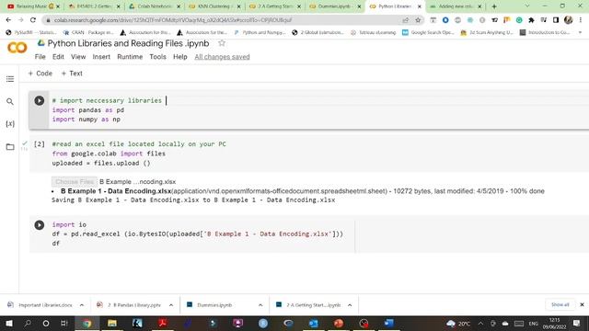Open the Help menu
589x331 pixels.
[x=180, y=57]
